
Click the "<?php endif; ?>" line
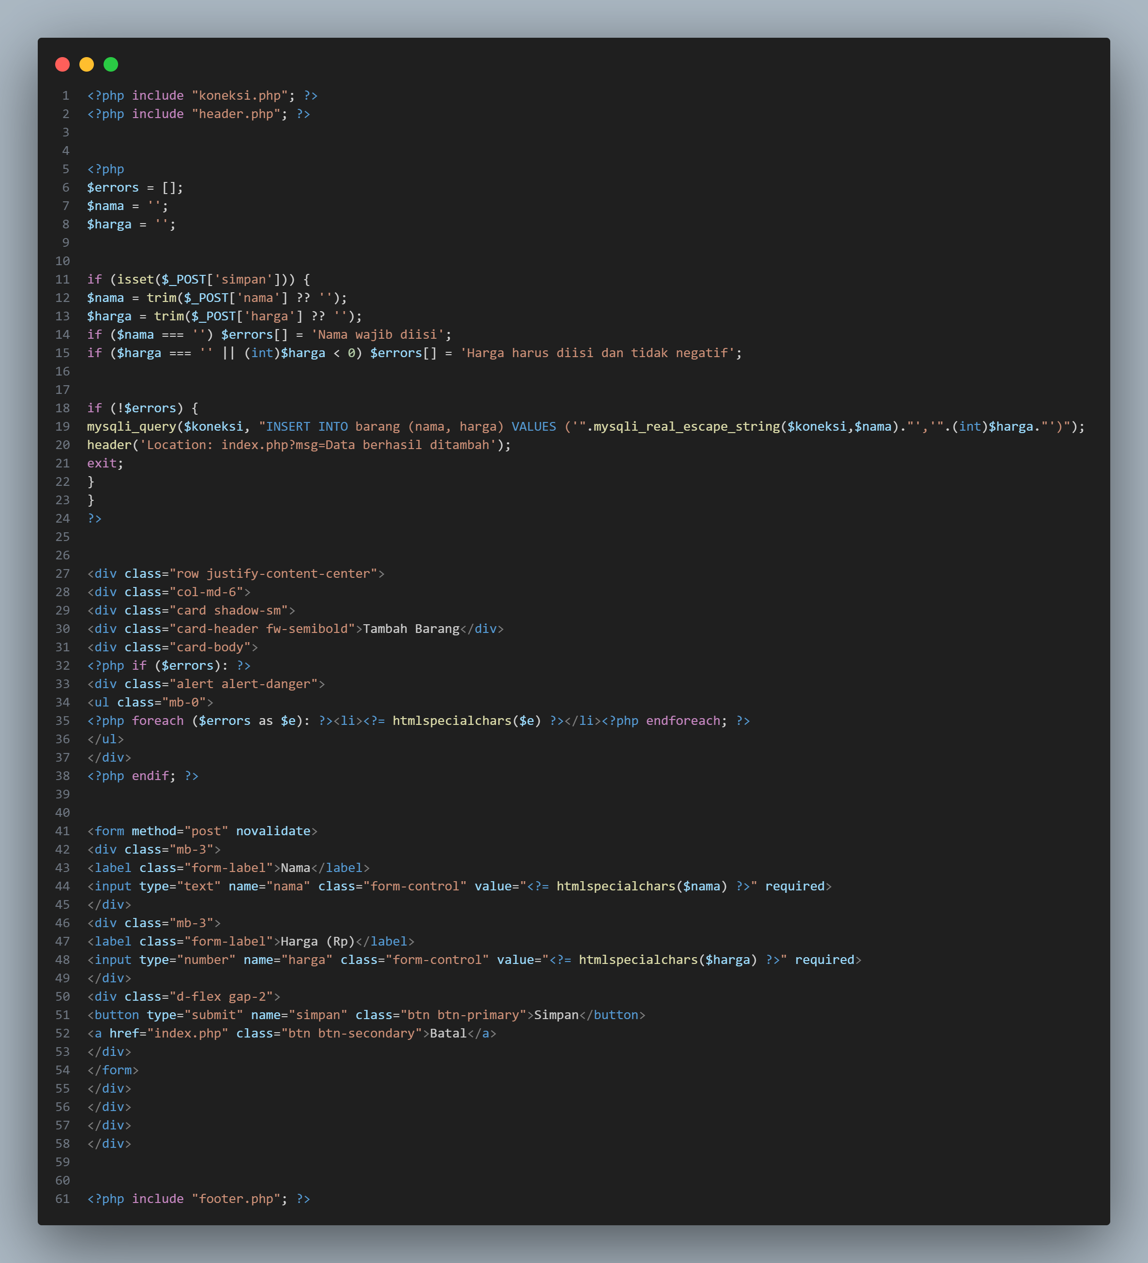[143, 776]
